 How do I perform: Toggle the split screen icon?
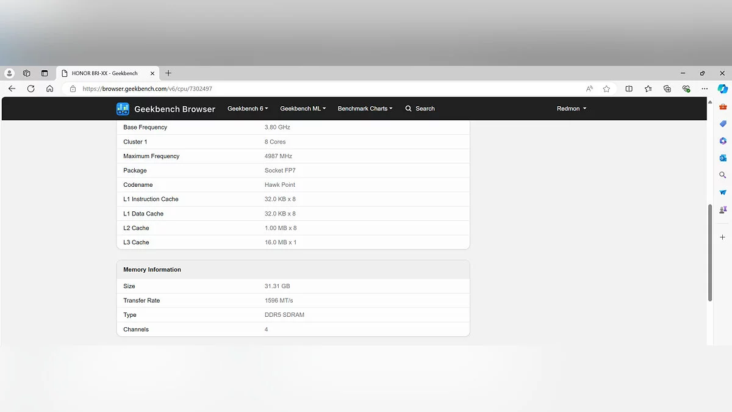pyautogui.click(x=629, y=89)
